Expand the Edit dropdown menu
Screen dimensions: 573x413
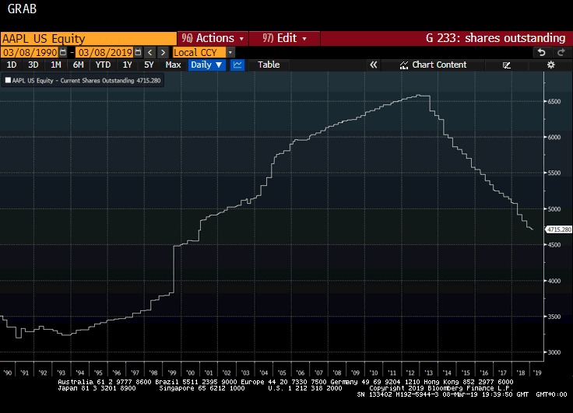point(284,38)
